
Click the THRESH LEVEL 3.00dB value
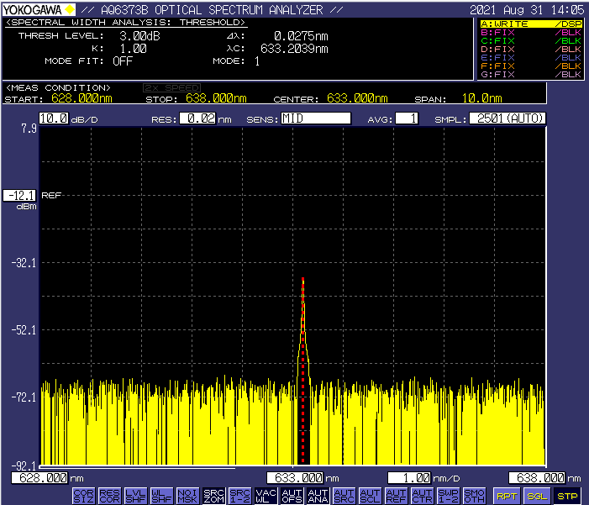[x=139, y=36]
